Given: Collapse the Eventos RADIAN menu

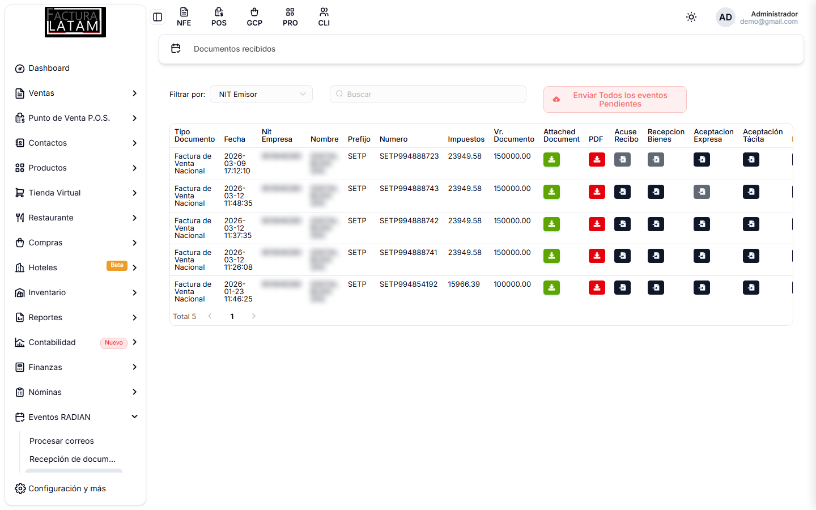Looking at the screenshot, I should pos(76,417).
